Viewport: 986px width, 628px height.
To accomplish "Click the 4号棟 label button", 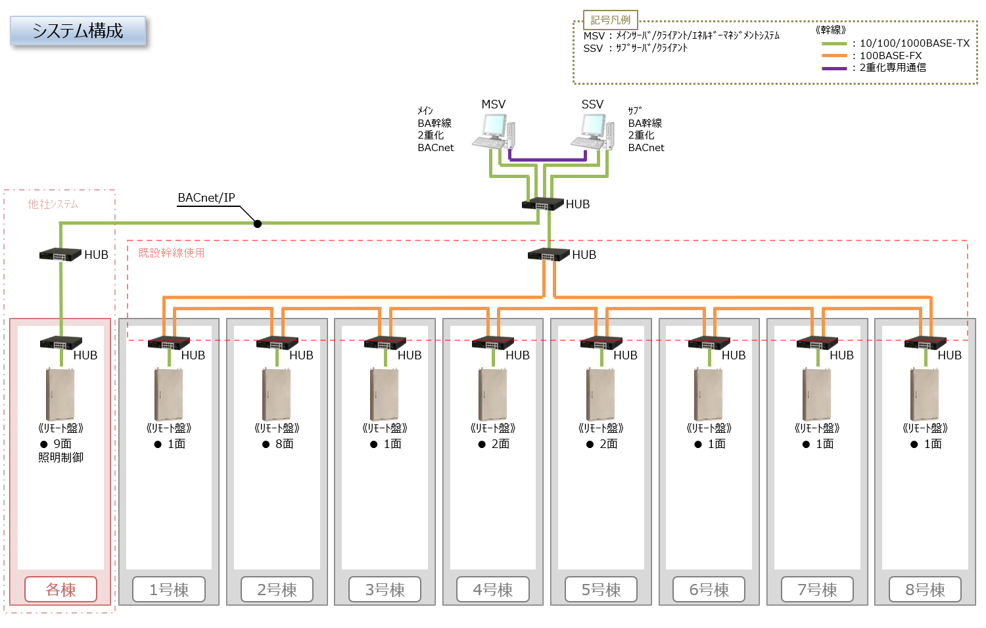I will click(493, 589).
